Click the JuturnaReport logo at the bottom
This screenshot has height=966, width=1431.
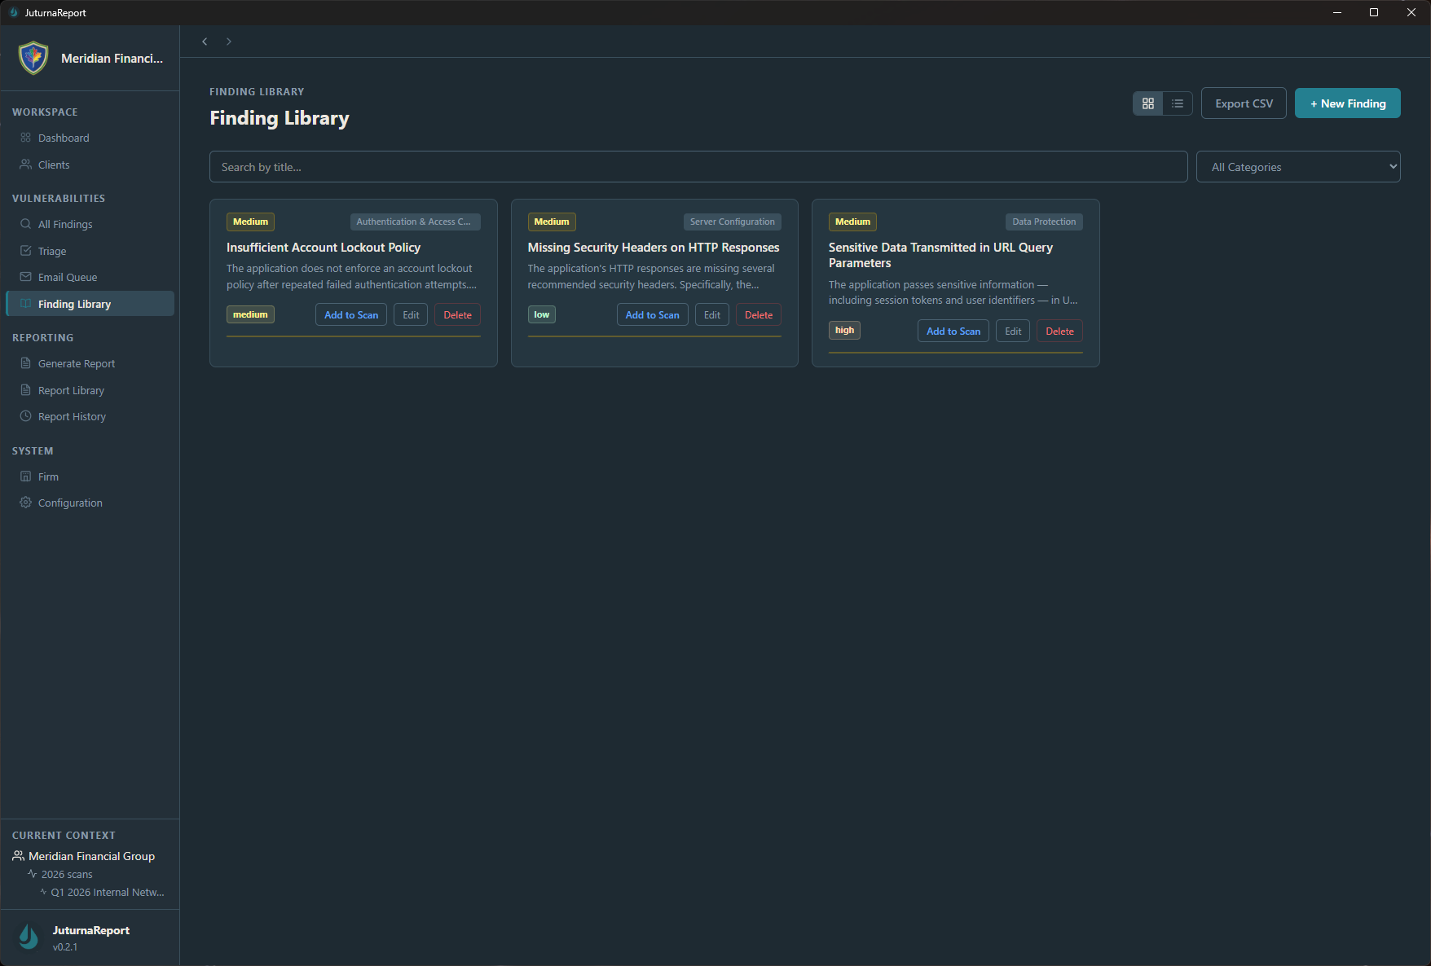[28, 937]
